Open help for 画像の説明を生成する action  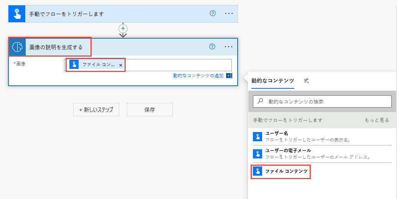tap(212, 47)
